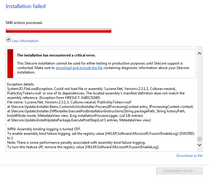This screenshot has width=209, height=179.
Task: Click the WRN Assembly binding logging line
Action: coord(44,129)
